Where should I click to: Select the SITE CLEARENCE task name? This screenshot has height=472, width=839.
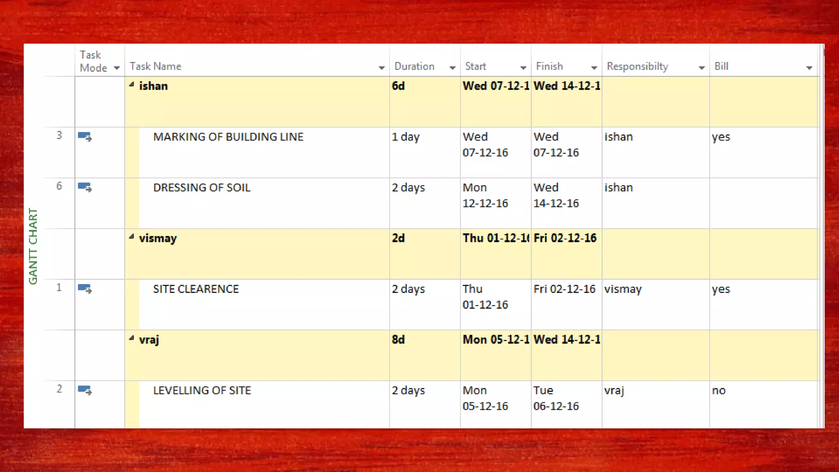tap(196, 289)
